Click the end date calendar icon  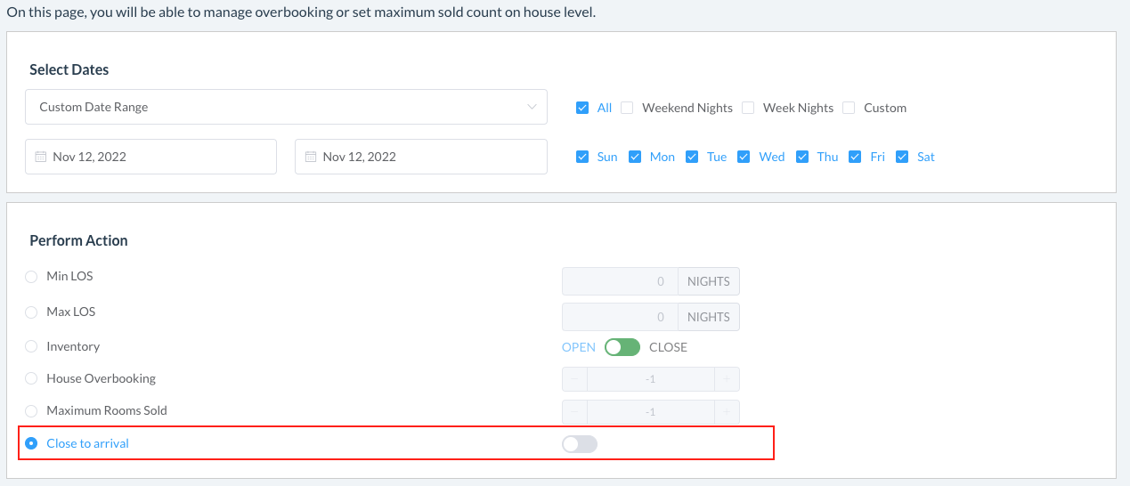point(311,157)
